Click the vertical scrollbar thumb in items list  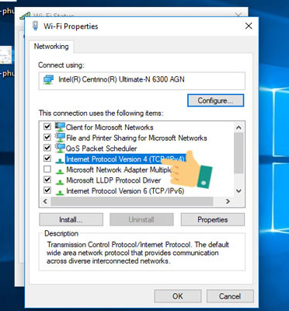pyautogui.click(x=239, y=153)
